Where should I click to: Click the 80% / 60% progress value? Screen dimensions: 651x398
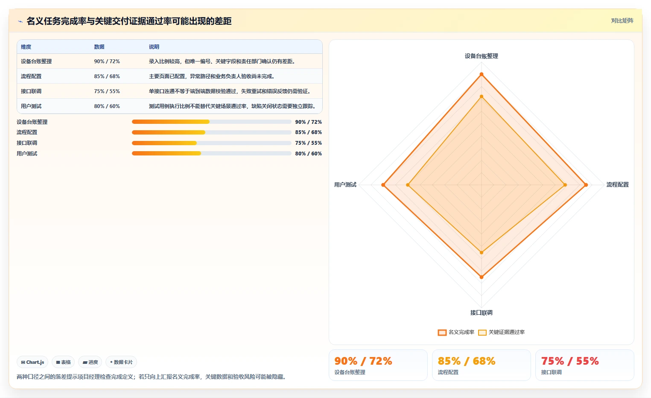tap(309, 154)
